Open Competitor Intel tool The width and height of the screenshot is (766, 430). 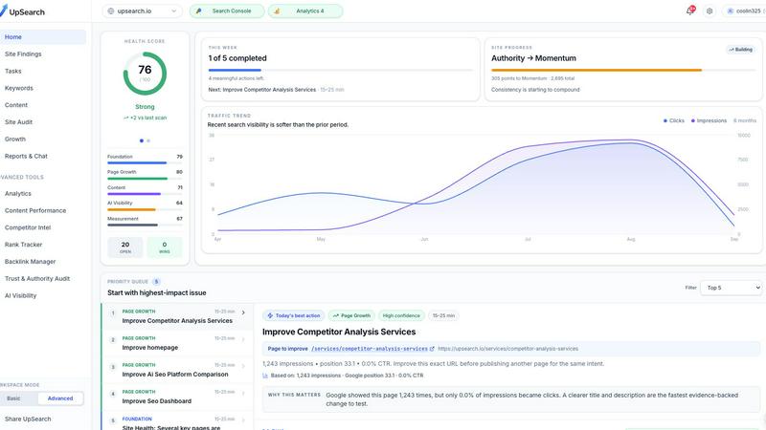tap(43, 227)
